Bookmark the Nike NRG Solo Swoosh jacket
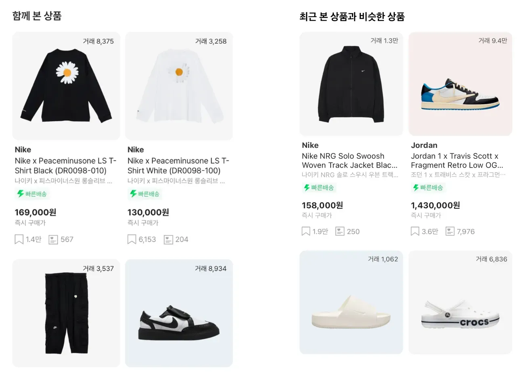Viewport: 532px width, 378px height. (x=306, y=231)
